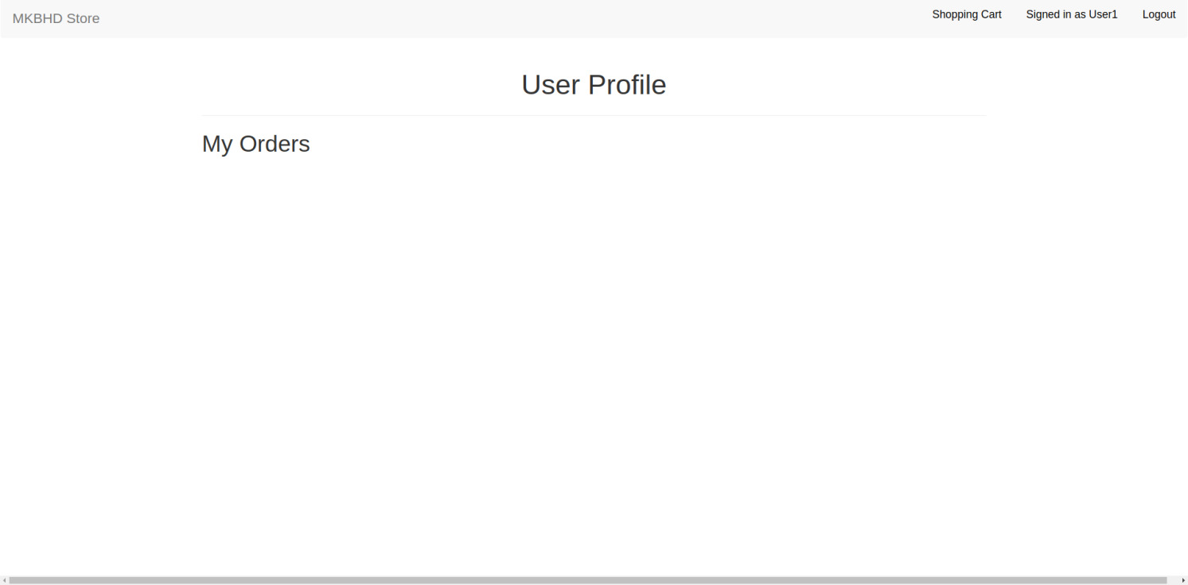Image resolution: width=1188 pixels, height=585 pixels.
Task: Select the My Orders section heading
Action: [x=255, y=144]
